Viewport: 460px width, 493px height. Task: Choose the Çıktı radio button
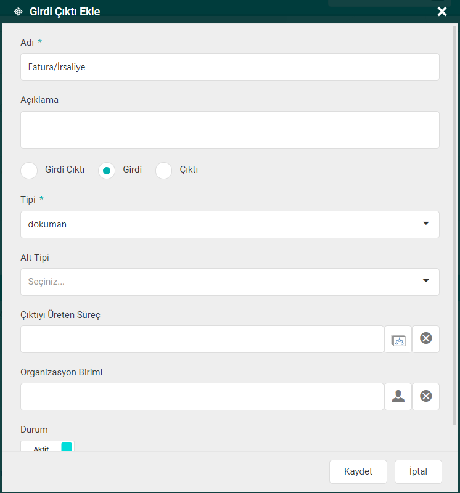[x=163, y=170]
